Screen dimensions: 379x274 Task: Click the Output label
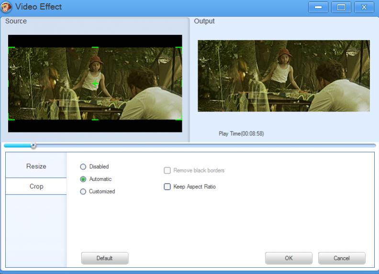pyautogui.click(x=204, y=21)
